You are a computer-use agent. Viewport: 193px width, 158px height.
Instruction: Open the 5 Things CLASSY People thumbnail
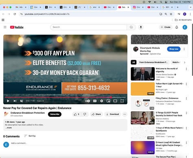(x=143, y=118)
